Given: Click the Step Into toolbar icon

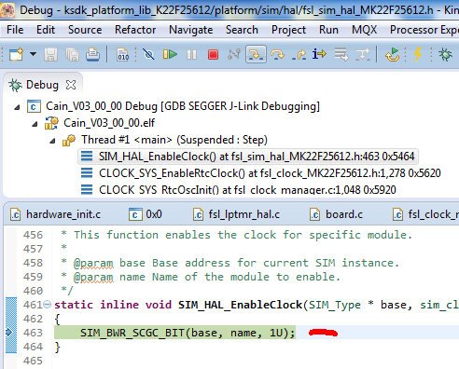Looking at the screenshot, I should tap(256, 54).
